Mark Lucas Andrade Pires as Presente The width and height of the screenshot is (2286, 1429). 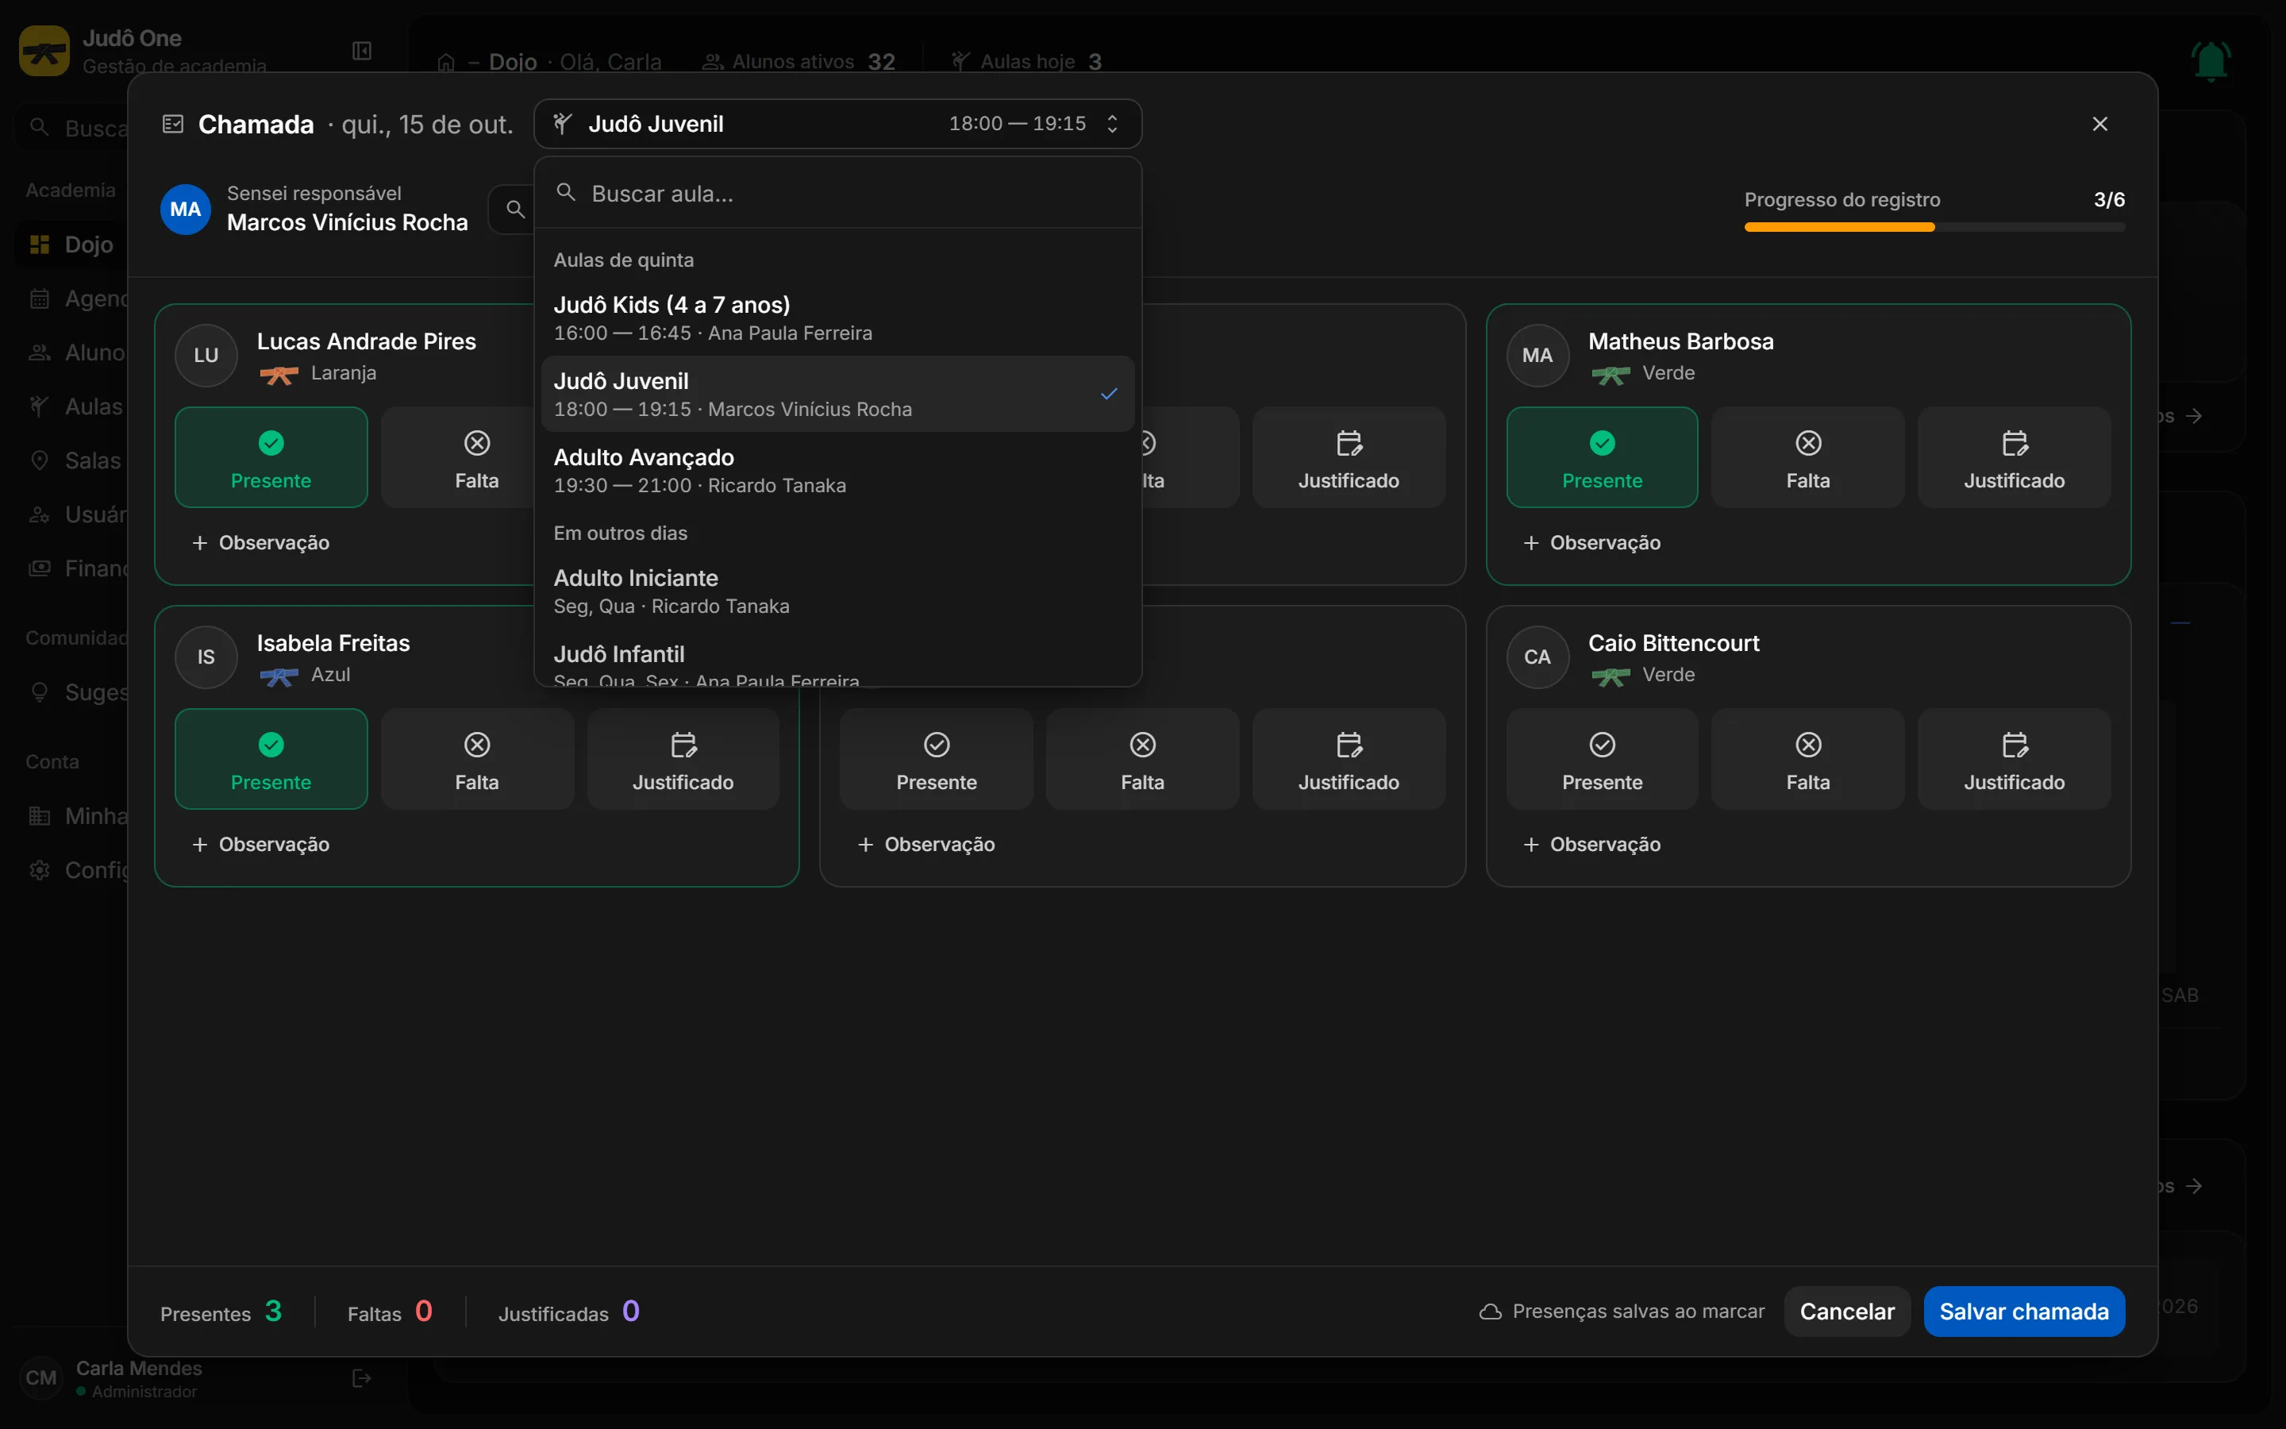[x=271, y=457]
